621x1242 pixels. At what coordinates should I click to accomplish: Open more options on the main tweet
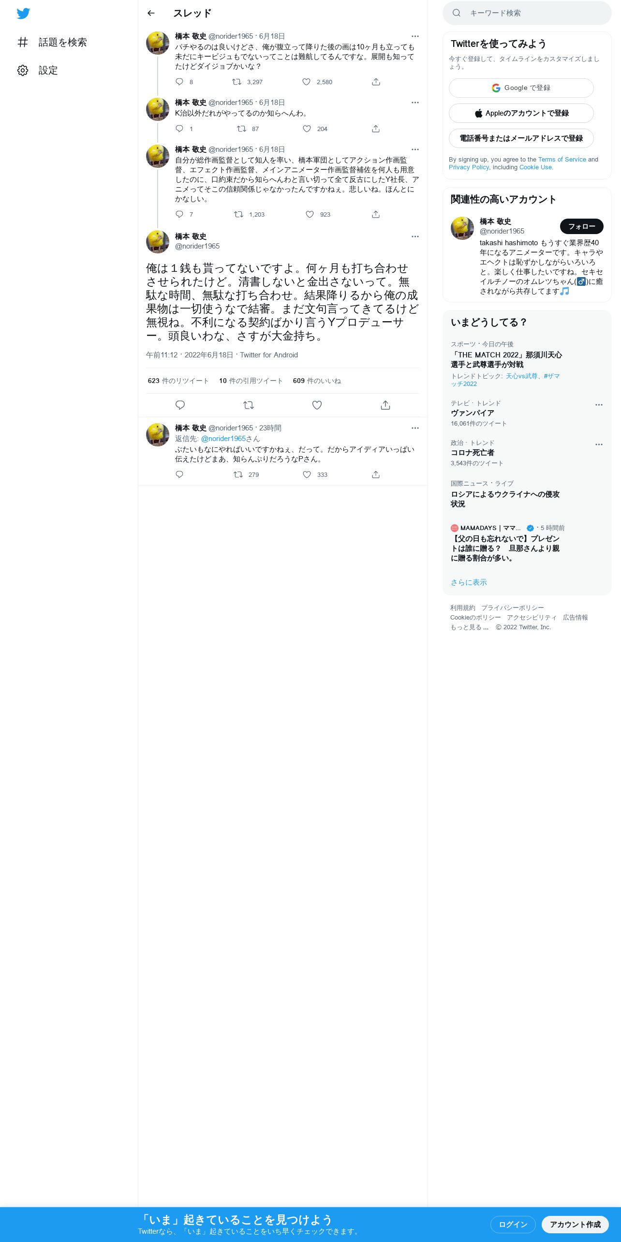415,237
